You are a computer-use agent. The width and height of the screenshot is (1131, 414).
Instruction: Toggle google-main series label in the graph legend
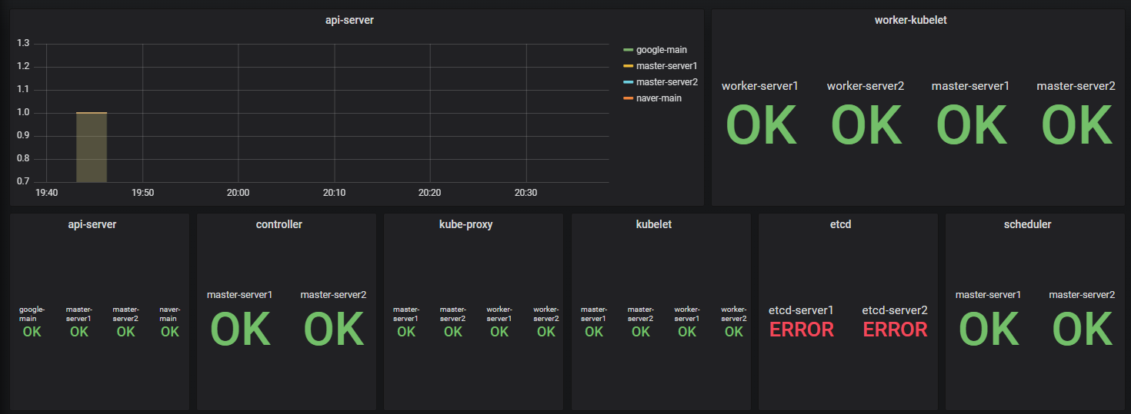point(661,50)
